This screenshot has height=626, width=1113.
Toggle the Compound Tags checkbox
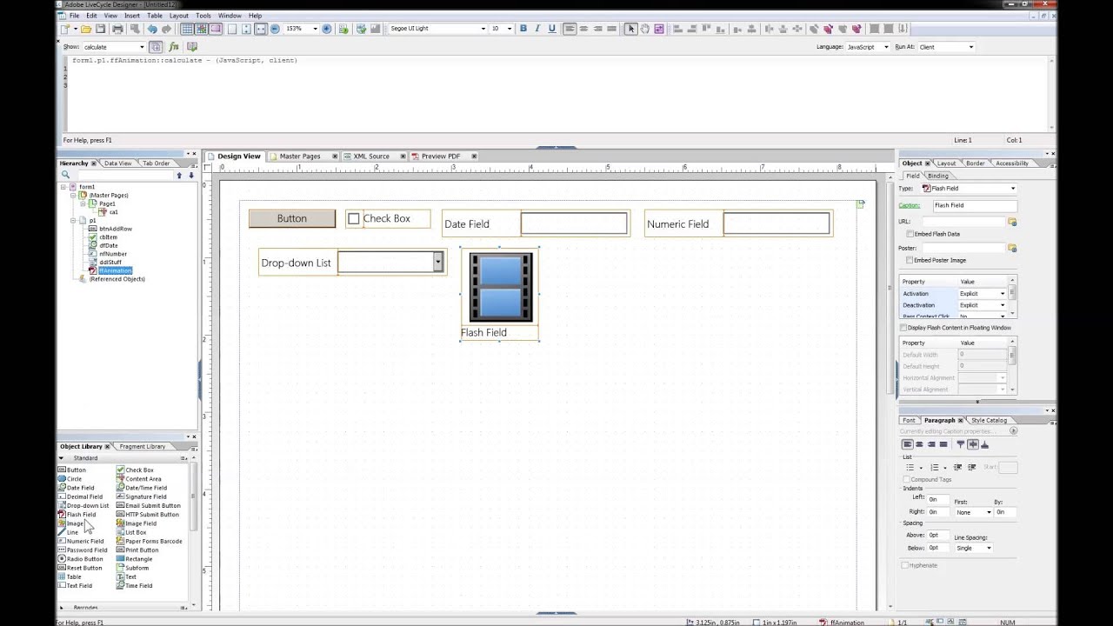(x=906, y=479)
